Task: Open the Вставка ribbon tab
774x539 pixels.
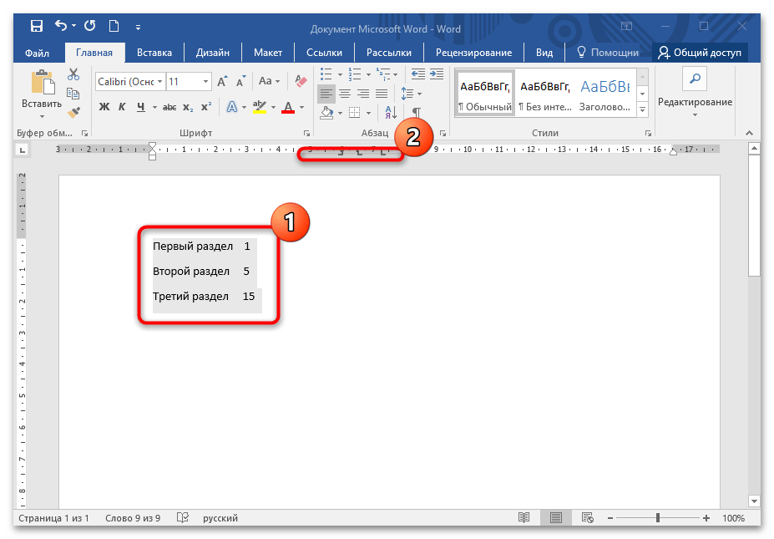Action: (154, 53)
